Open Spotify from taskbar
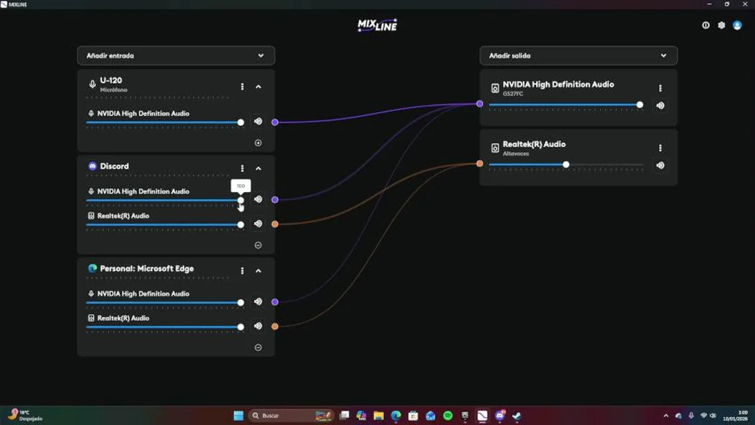 pos(448,416)
